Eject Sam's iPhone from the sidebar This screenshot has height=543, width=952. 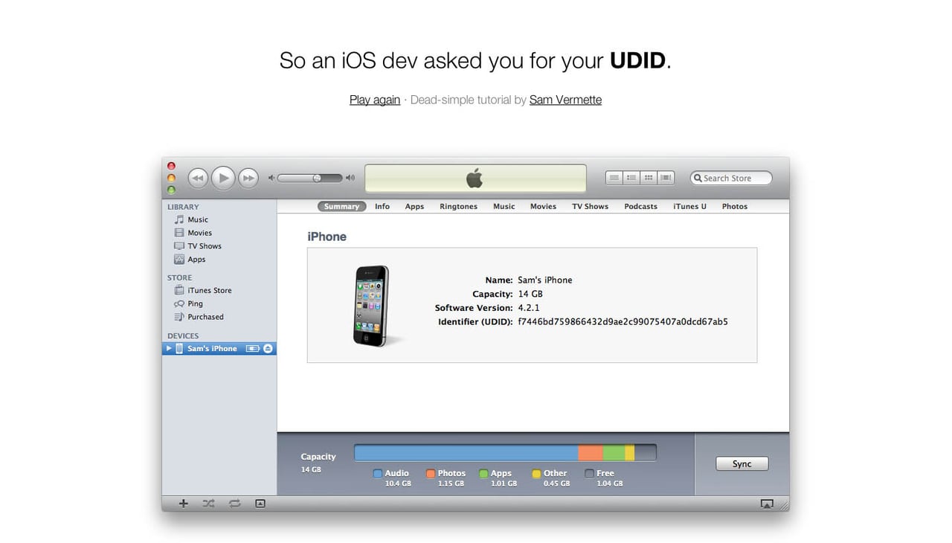coord(268,348)
